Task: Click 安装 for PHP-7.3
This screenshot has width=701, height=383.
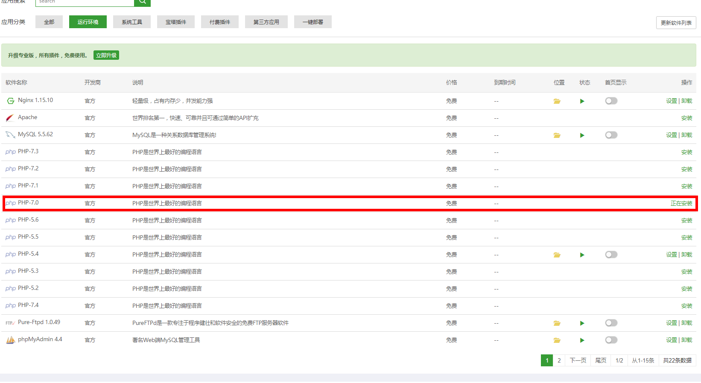Action: 686,152
